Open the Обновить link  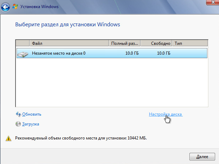[32, 114]
